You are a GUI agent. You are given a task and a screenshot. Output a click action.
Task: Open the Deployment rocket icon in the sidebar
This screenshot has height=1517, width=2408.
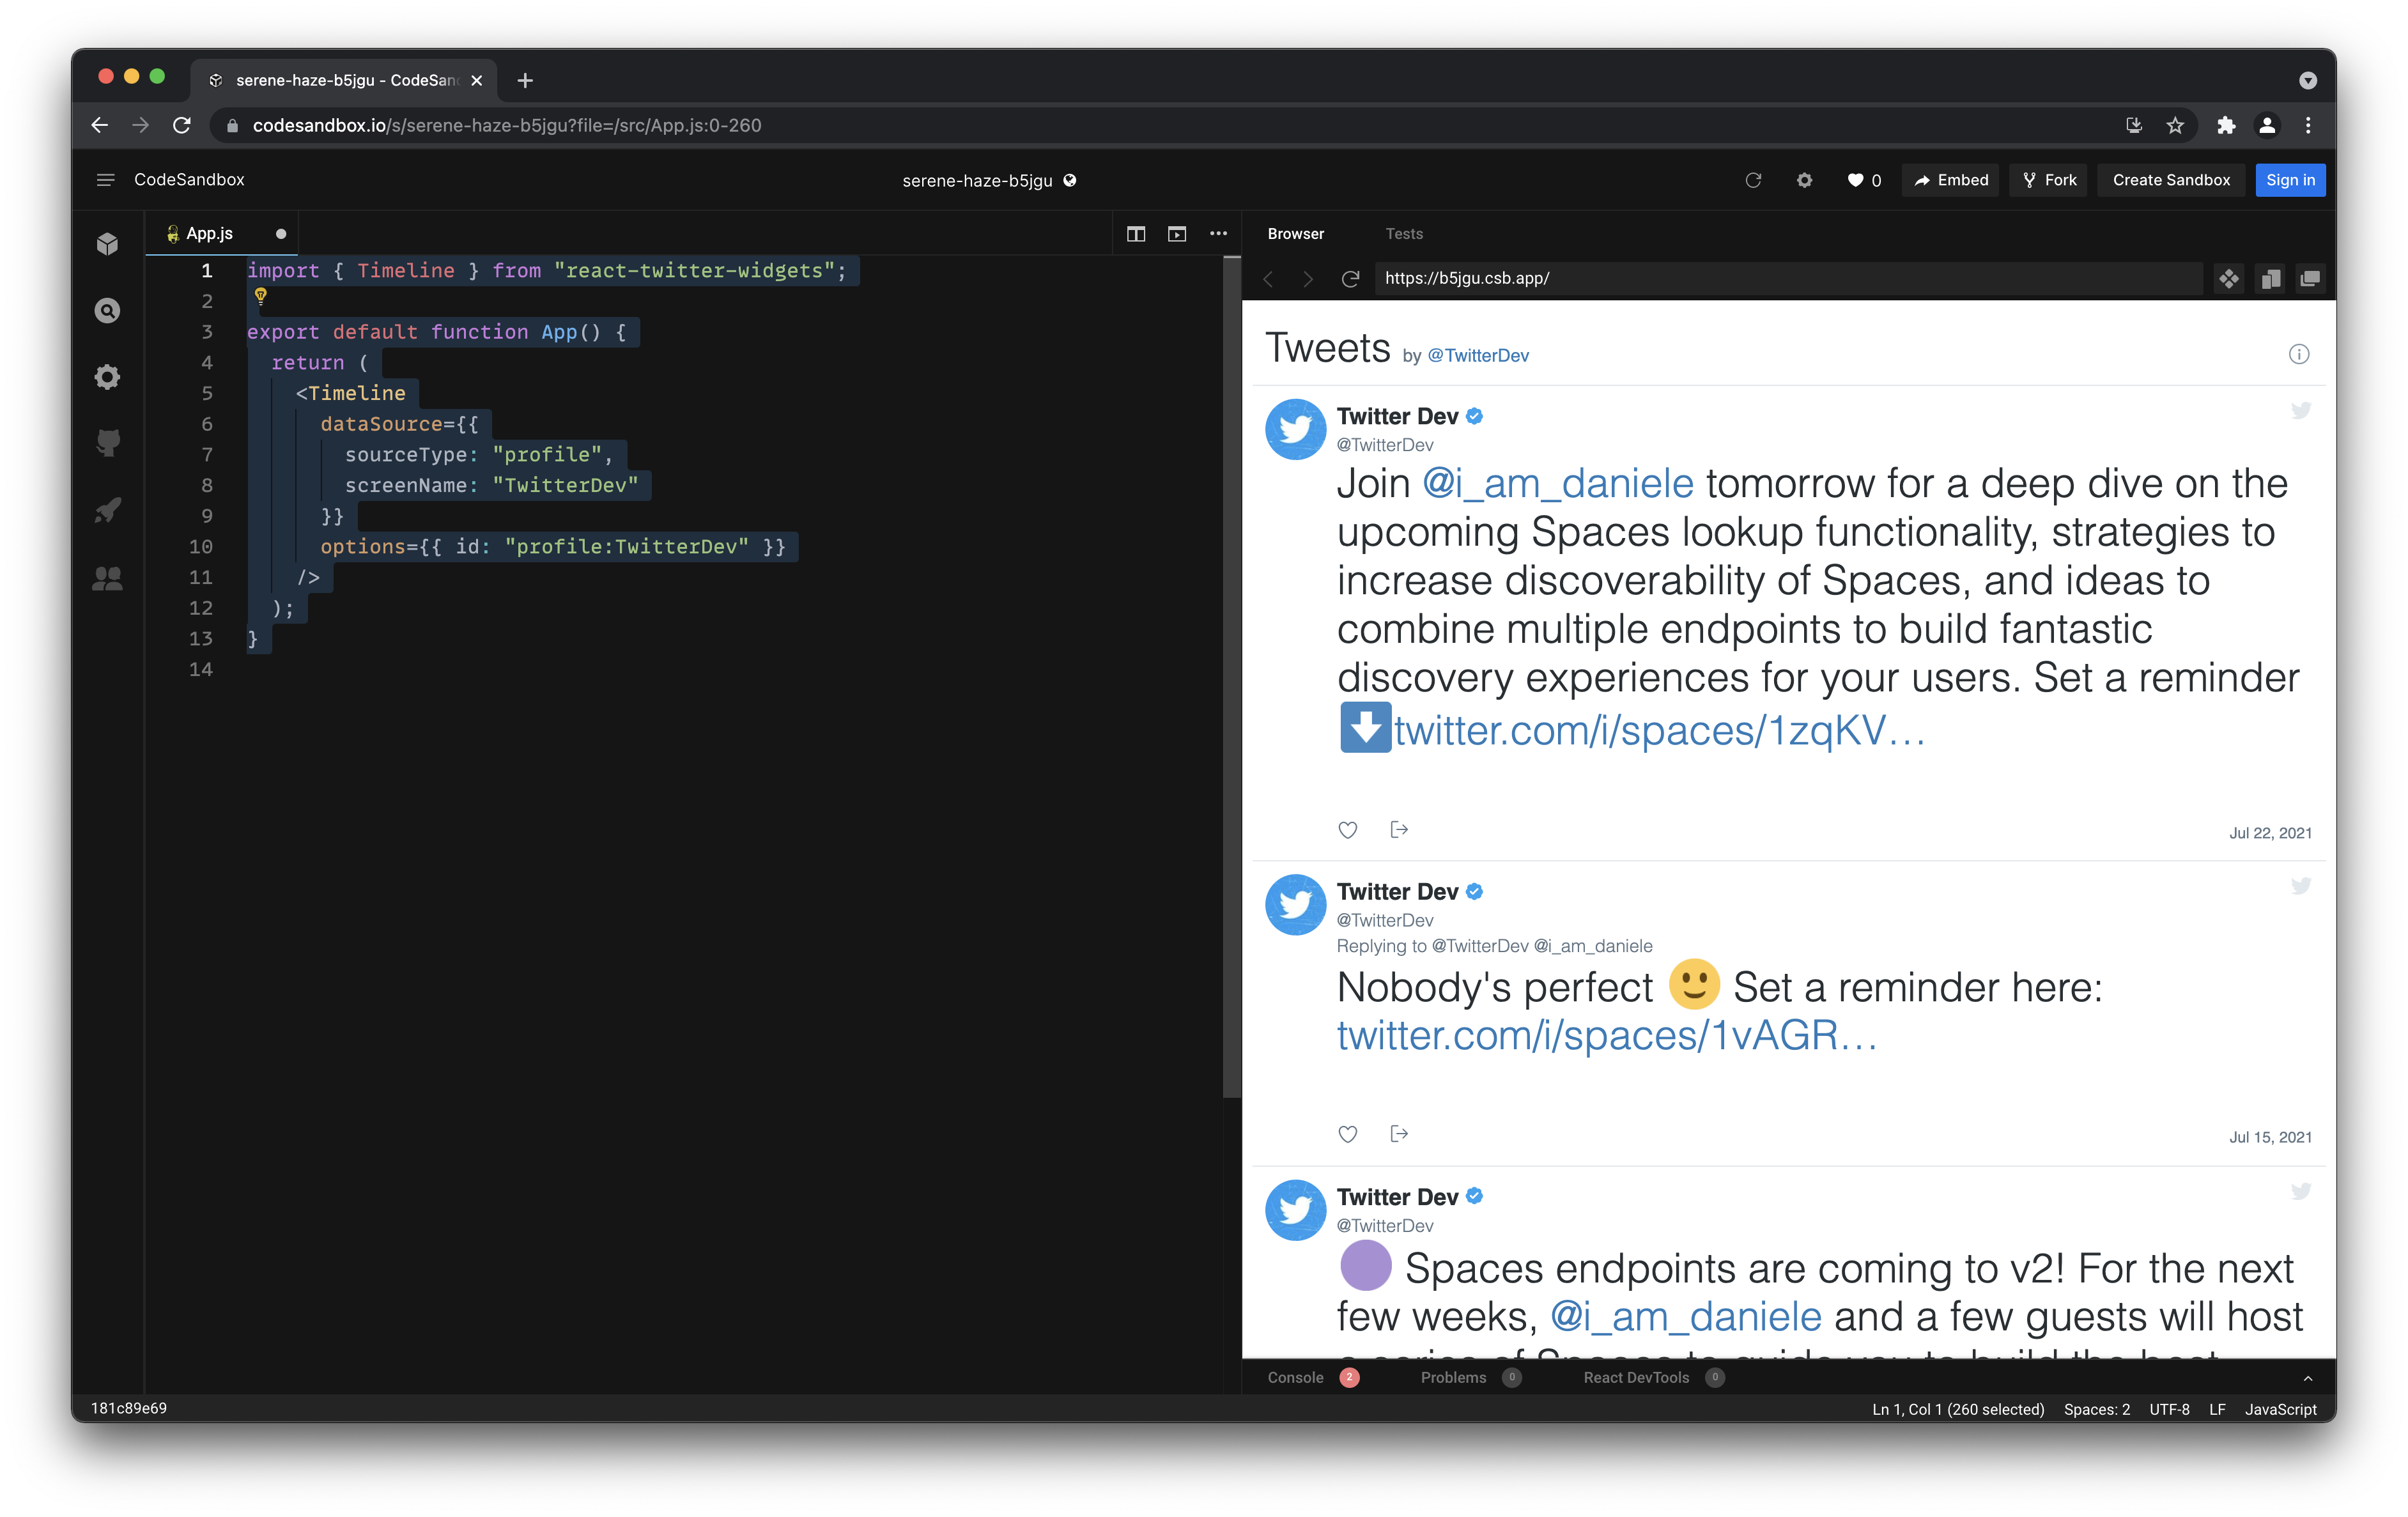107,510
